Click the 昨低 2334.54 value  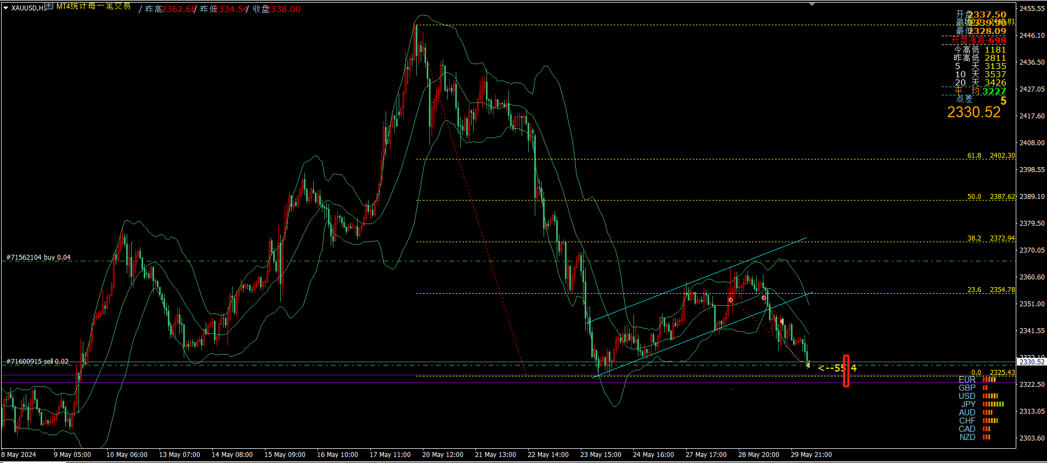tap(224, 9)
